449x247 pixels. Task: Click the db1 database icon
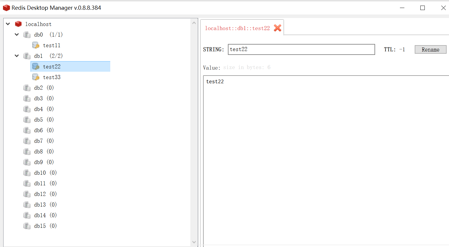[27, 56]
